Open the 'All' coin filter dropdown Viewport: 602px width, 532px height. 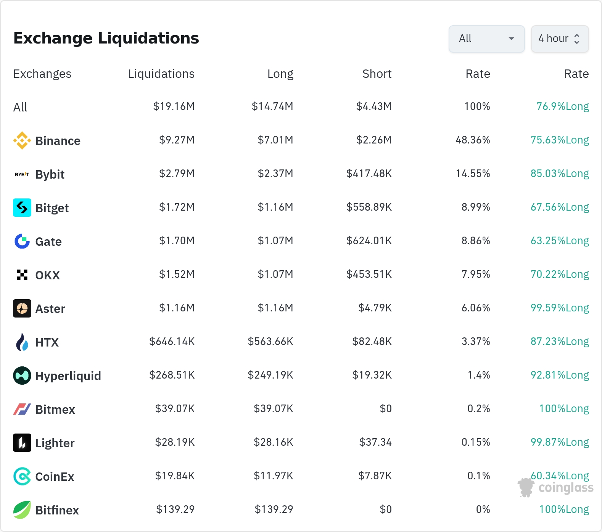[486, 39]
